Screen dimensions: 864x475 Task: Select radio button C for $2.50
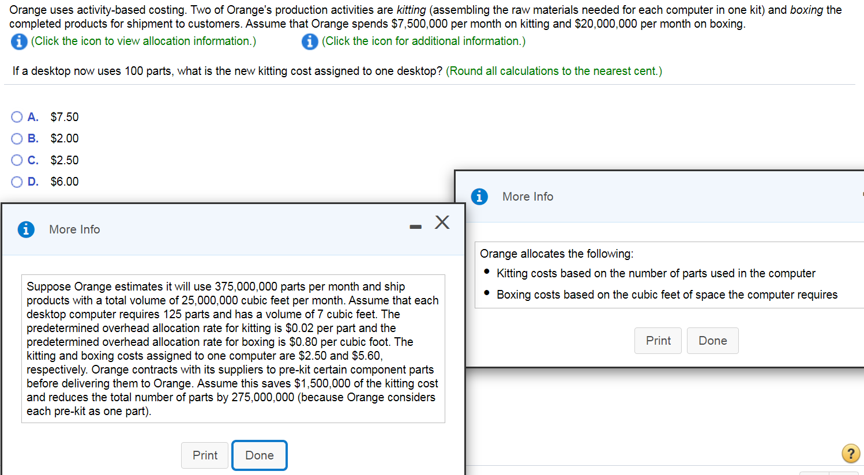pos(17,160)
